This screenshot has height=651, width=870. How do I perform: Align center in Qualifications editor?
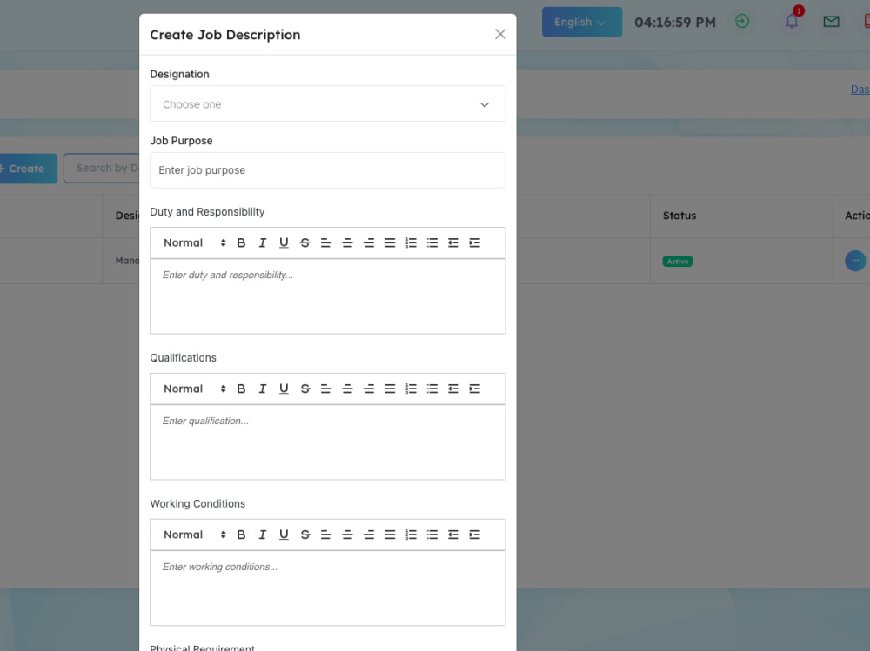[347, 389]
